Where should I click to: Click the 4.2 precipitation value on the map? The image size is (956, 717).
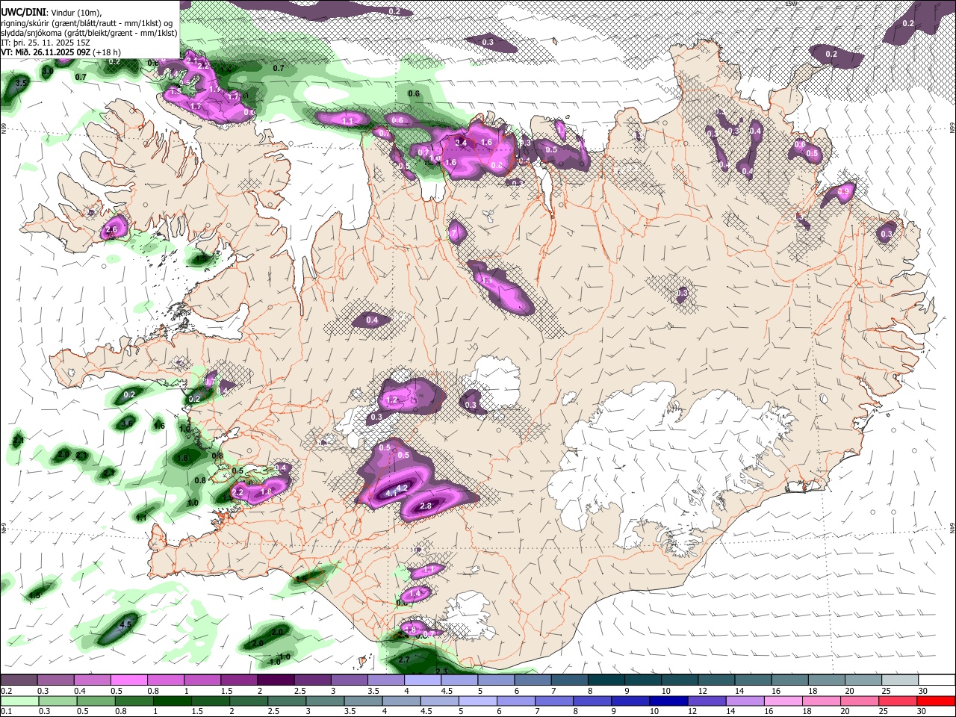click(x=401, y=488)
